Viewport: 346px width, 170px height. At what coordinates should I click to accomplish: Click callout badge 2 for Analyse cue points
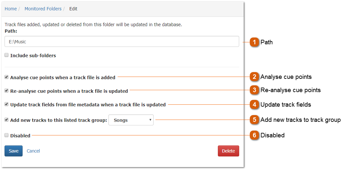255,77
